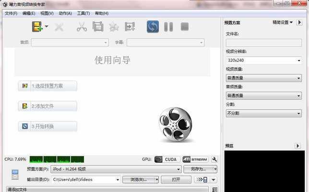This screenshot has width=309, height=192.
Task: Open the 预置方案 iPod H.264 dropdown
Action: coord(116,169)
